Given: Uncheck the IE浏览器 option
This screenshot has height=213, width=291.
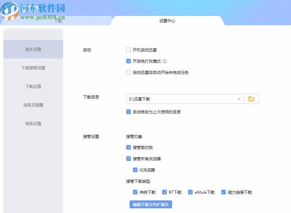Looking at the screenshot, I should [x=135, y=170].
